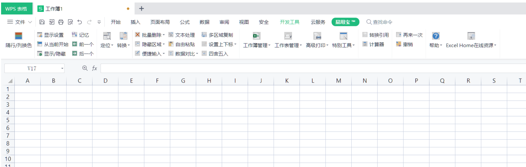This screenshot has height=167, width=526.
Task: Switch to the 公式 tab
Action: pyautogui.click(x=185, y=22)
